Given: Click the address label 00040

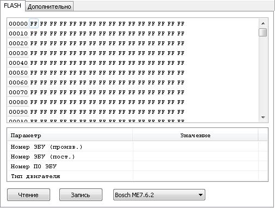Looking at the screenshot, I should 18,63.
